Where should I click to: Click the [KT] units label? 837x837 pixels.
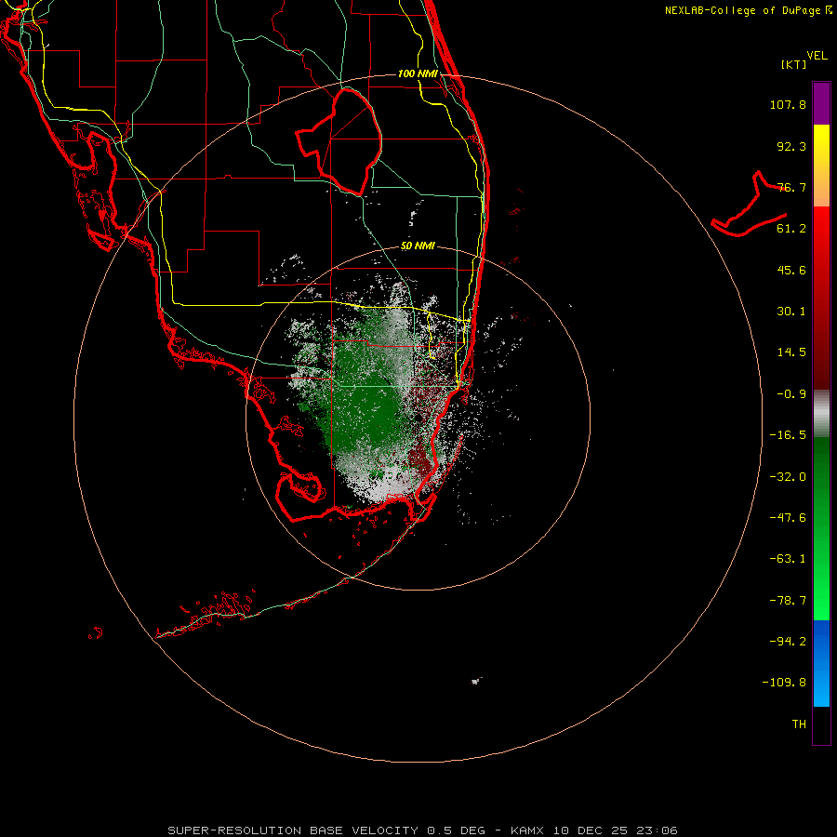(794, 64)
